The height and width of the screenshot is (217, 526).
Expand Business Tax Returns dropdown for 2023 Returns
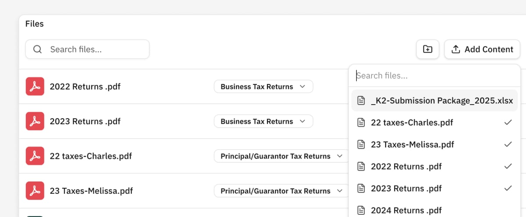[x=263, y=121]
